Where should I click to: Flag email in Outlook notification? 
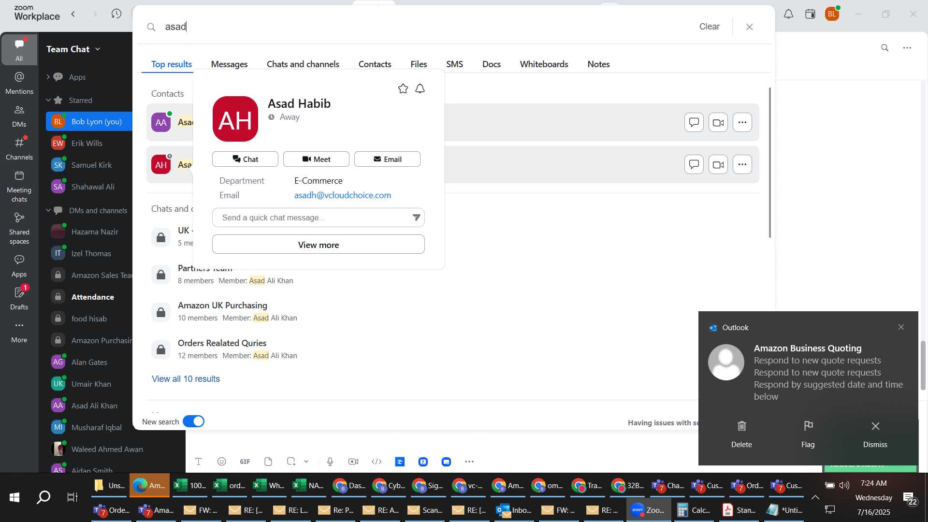pos(808,434)
